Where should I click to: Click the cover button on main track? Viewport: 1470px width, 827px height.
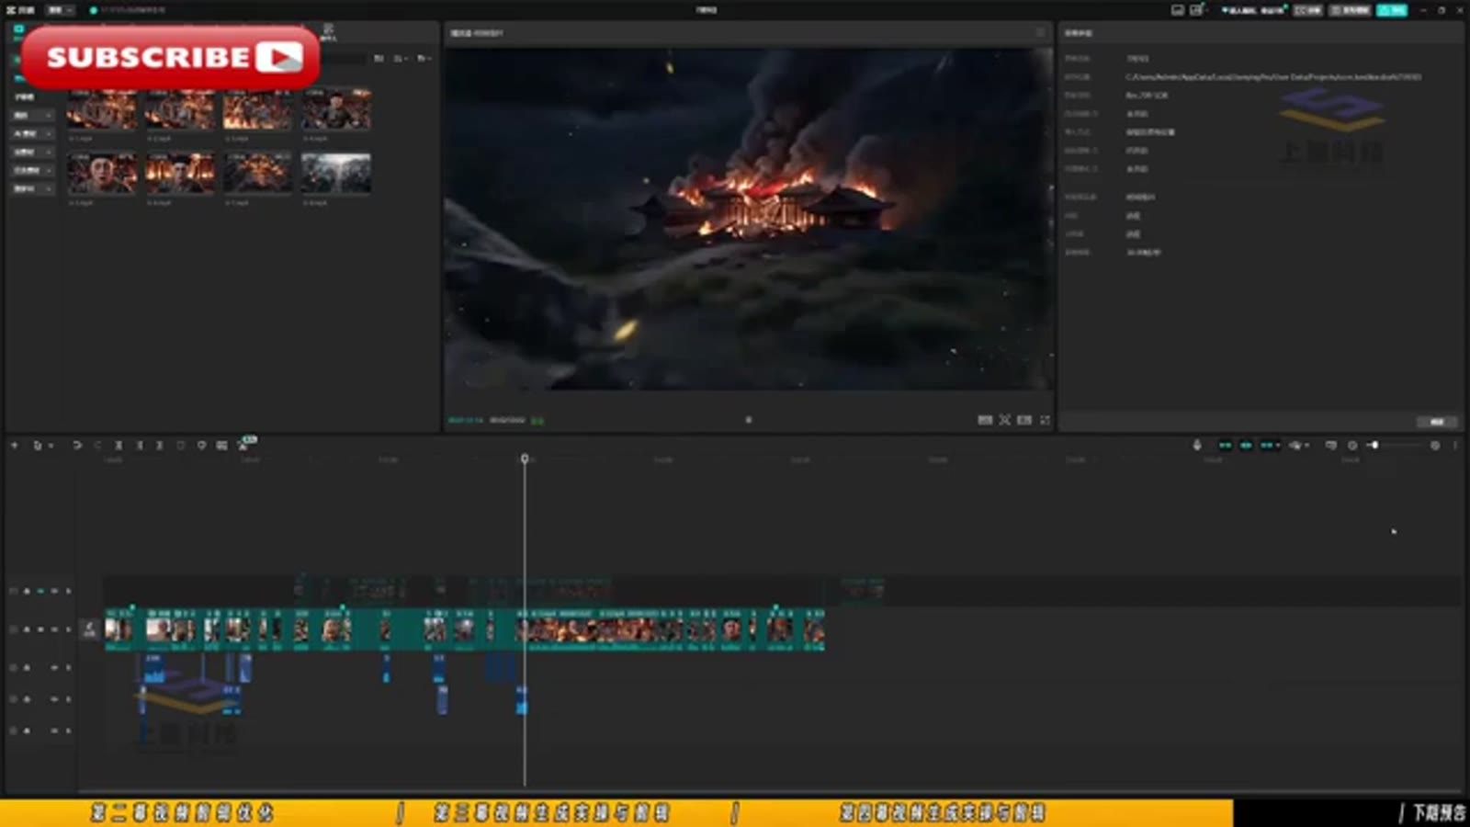[x=89, y=629]
